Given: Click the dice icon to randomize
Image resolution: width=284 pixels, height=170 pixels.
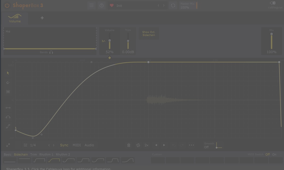Looking at the screenshot, I should [x=138, y=145].
